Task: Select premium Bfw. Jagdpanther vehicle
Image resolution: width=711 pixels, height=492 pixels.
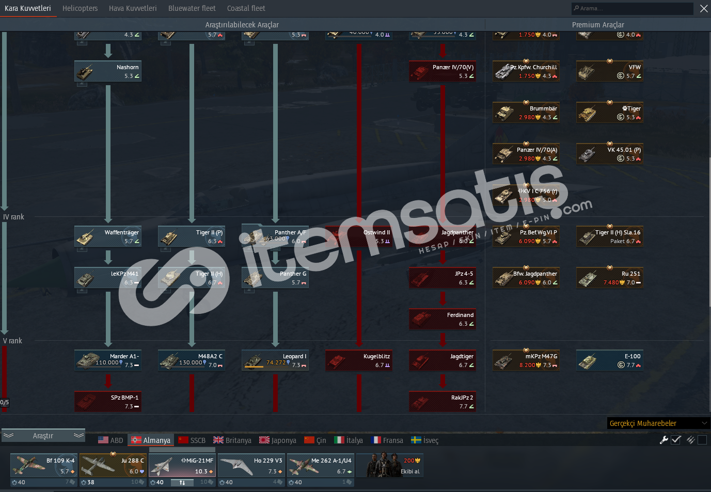Action: coord(526,278)
